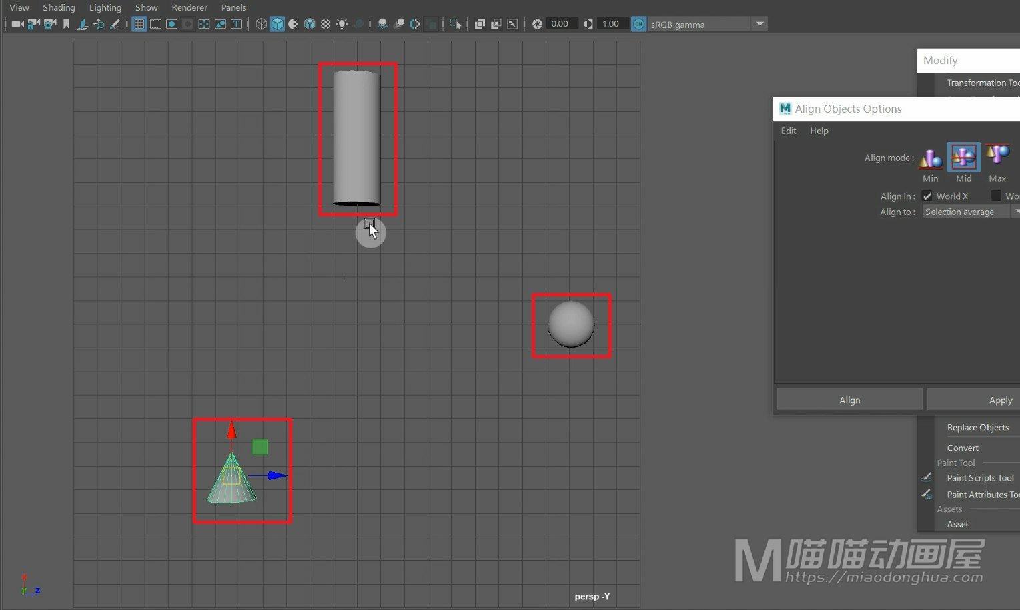The image size is (1020, 610).
Task: Select the Paint Scripts Tool item
Action: tap(981, 477)
